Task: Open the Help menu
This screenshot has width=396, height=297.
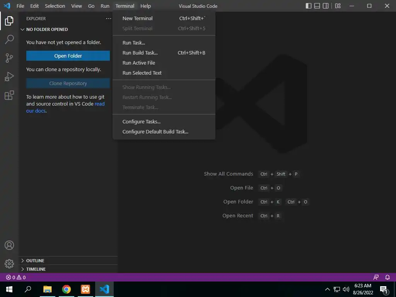Action: (x=145, y=6)
